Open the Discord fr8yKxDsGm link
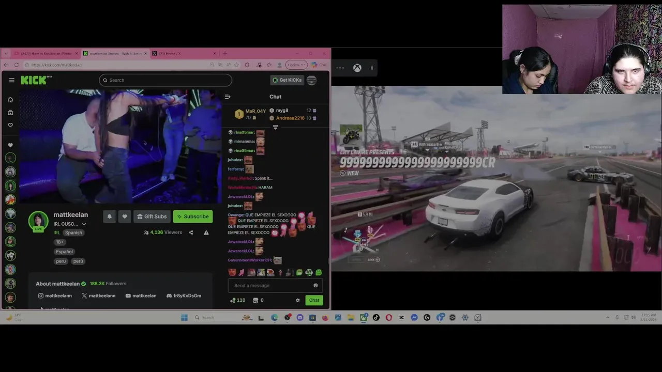 [184, 296]
